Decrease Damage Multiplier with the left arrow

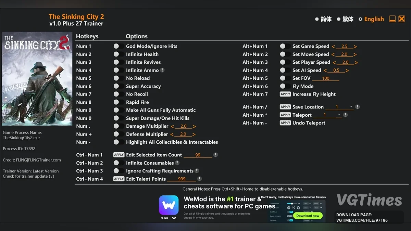tap(172, 126)
